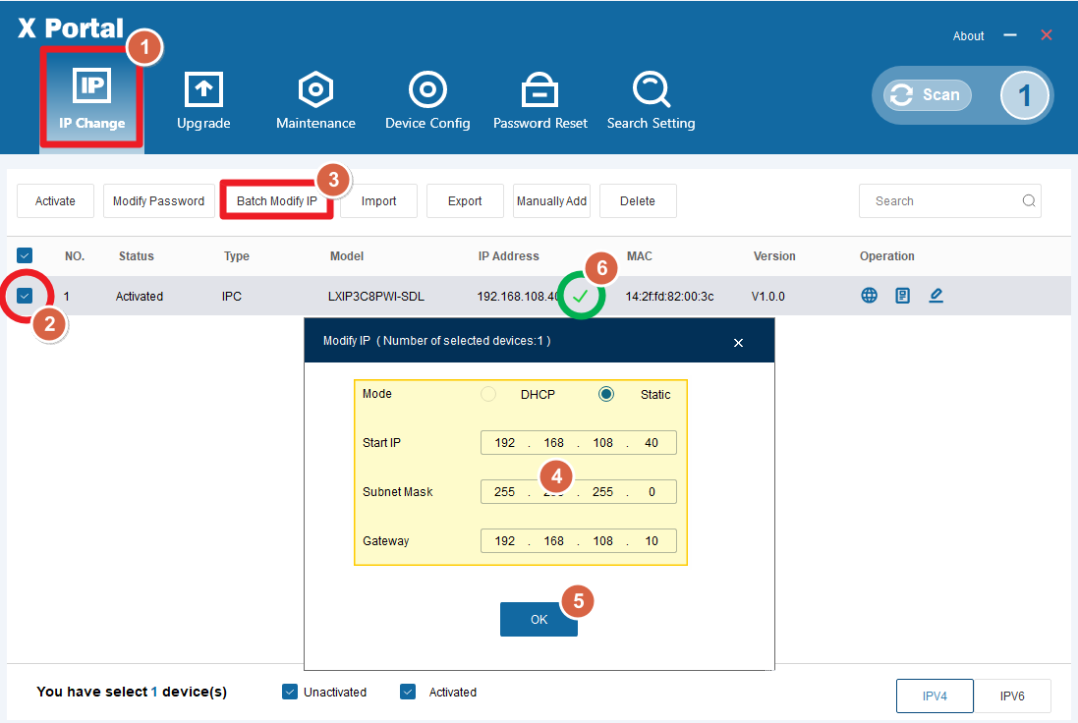Click the device details icon in Operation
Screen dimensions: 1078x723
[x=902, y=296]
